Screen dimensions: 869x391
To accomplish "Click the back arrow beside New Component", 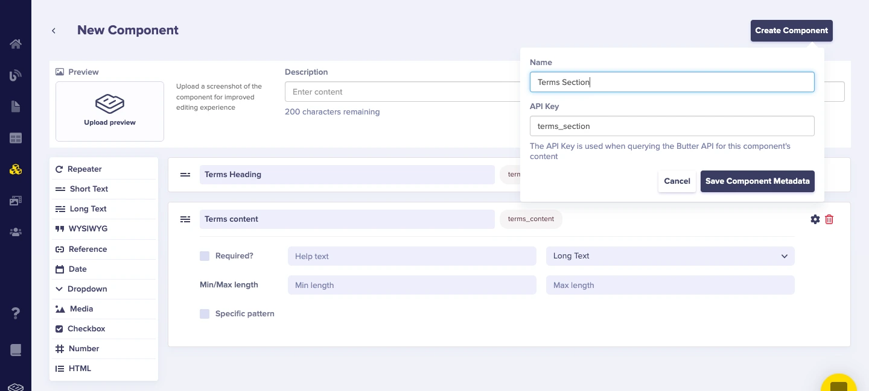I will coord(54,31).
